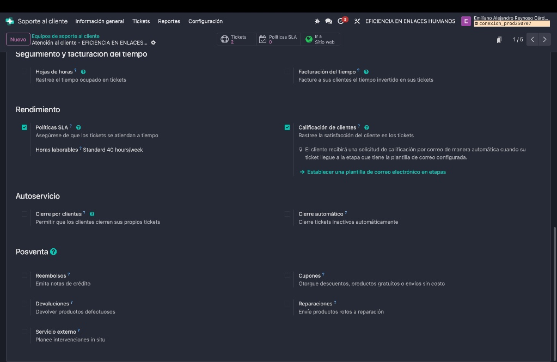This screenshot has height=362, width=557.
Task: Uncheck the Políticas SLA checkbox
Action: coord(24,127)
